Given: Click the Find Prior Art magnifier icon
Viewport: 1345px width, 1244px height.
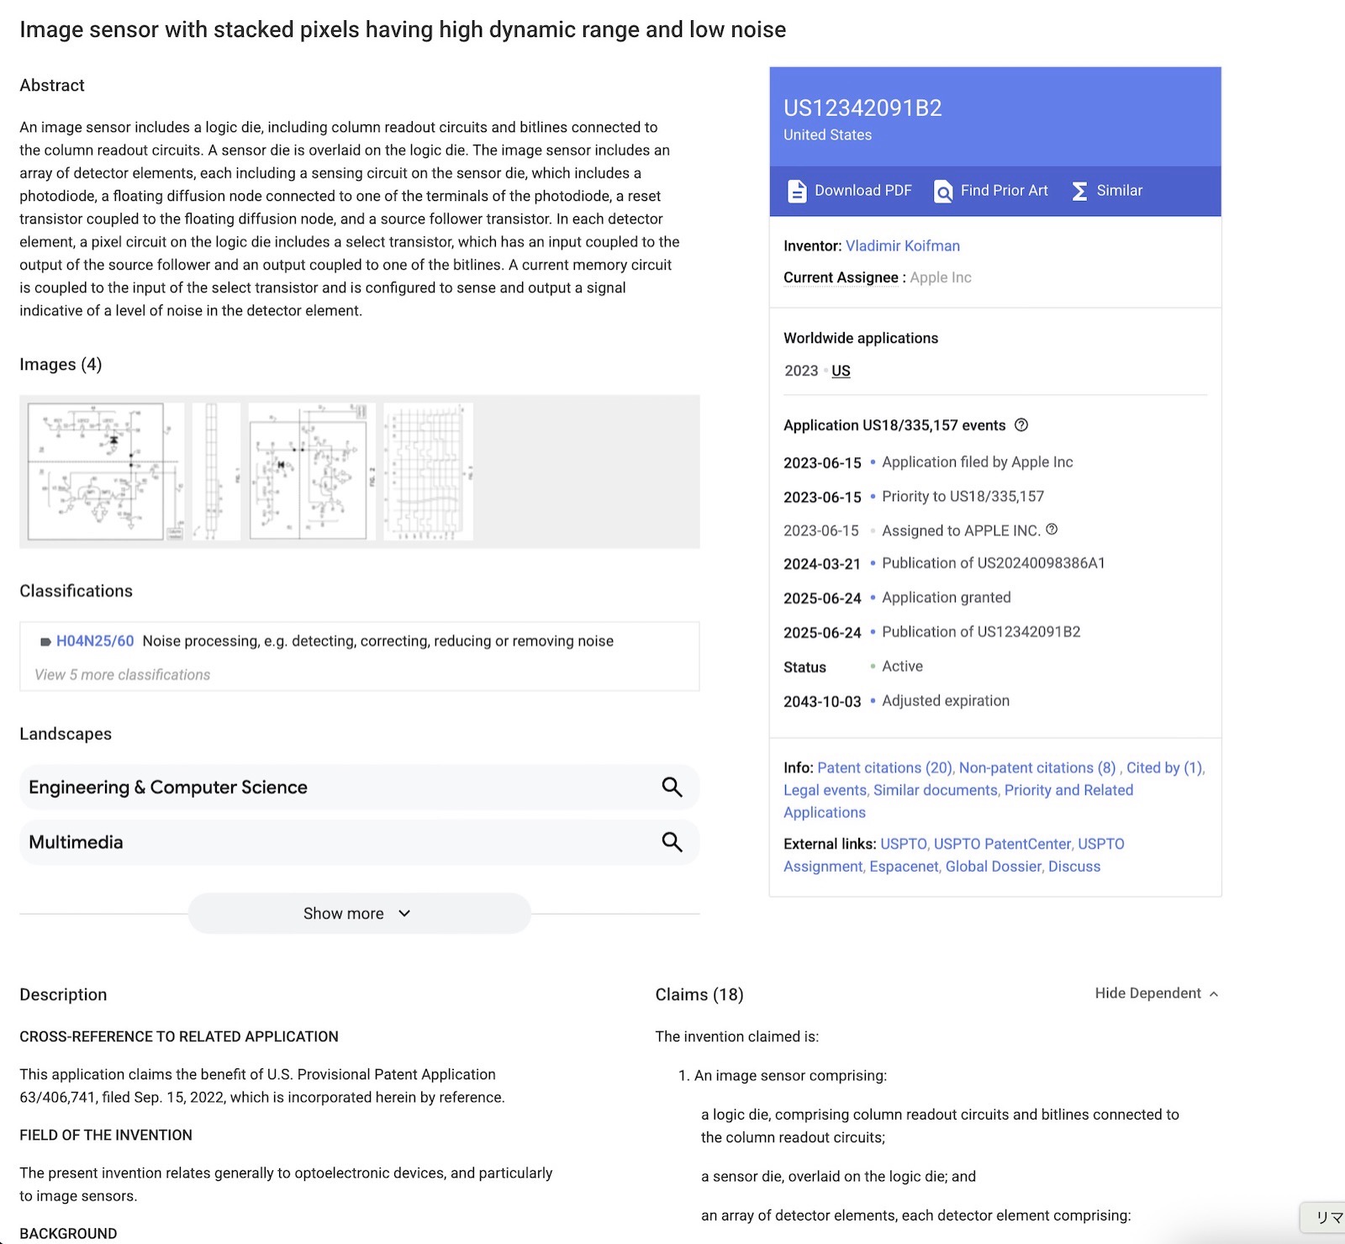Looking at the screenshot, I should 943,192.
